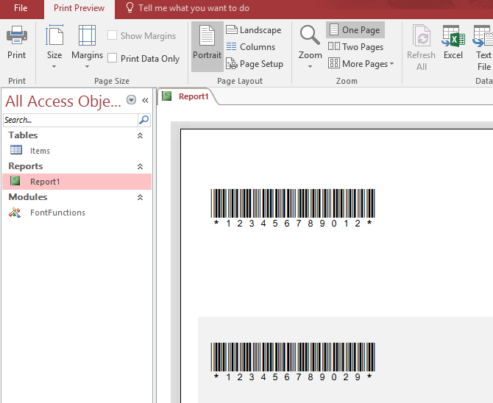Screen dimensions: 493x403
Task: Click the search magnifier icon
Action: coord(144,120)
